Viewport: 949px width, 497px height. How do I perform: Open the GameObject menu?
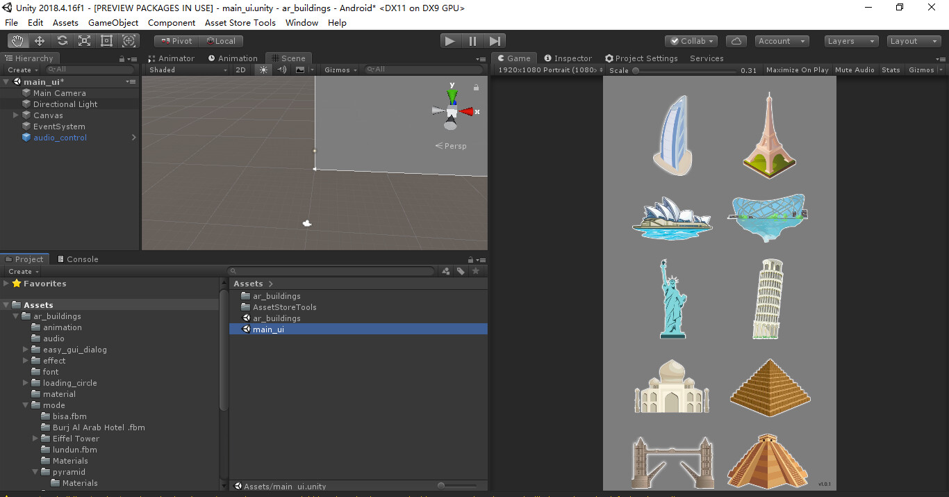(113, 23)
